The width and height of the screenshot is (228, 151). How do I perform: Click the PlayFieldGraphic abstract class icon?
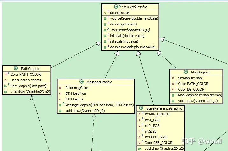point(116,7)
